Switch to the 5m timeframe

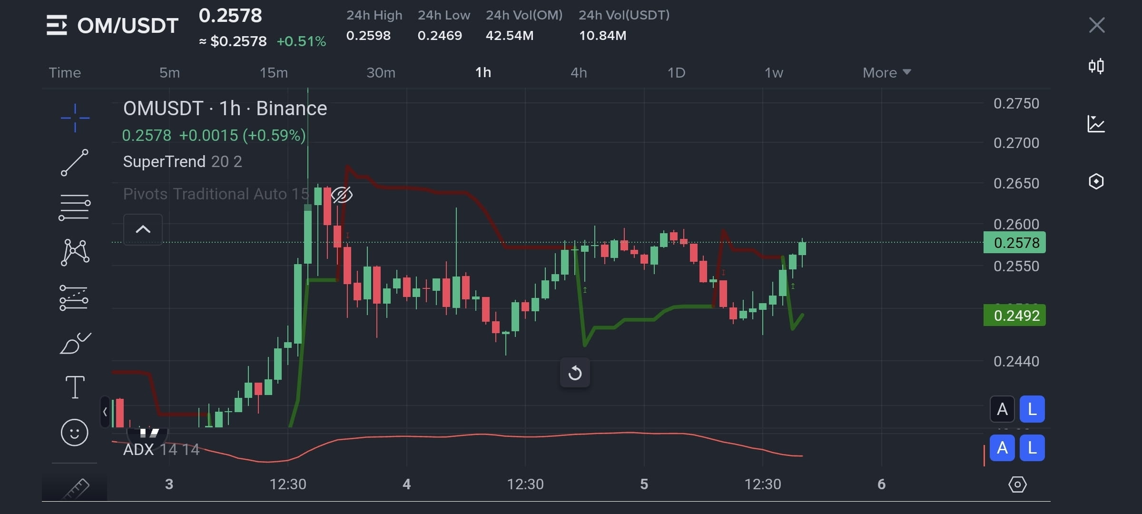[169, 72]
